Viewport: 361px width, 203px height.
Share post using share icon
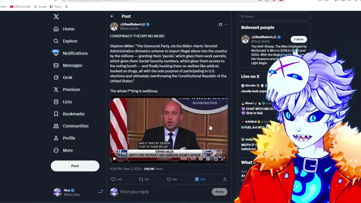(x=225, y=179)
